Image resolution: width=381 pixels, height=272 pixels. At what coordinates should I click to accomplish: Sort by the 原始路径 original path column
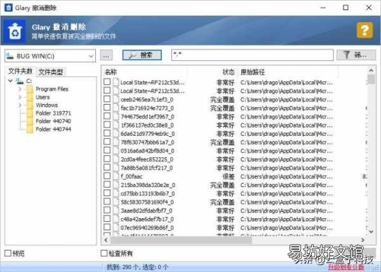[253, 72]
